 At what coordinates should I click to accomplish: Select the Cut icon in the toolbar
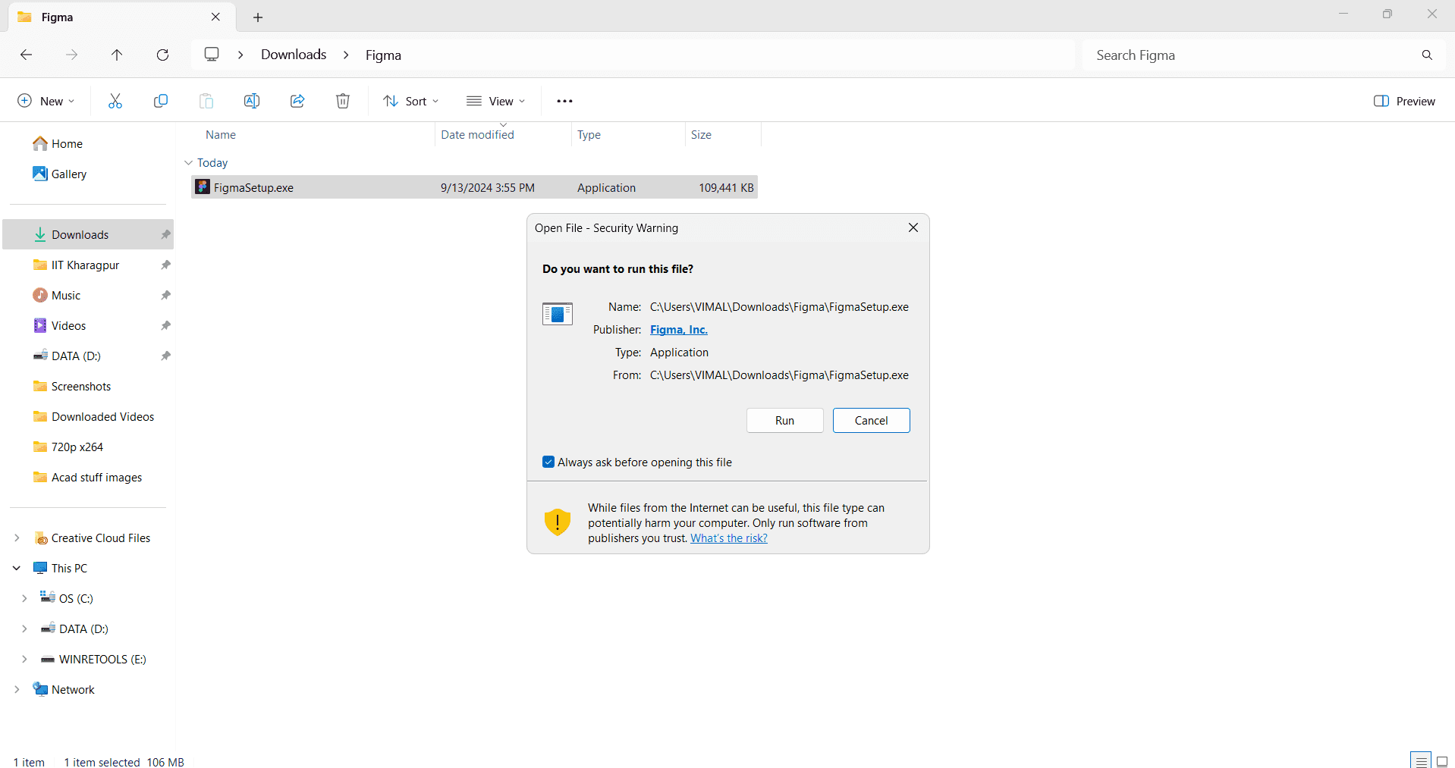pyautogui.click(x=115, y=100)
